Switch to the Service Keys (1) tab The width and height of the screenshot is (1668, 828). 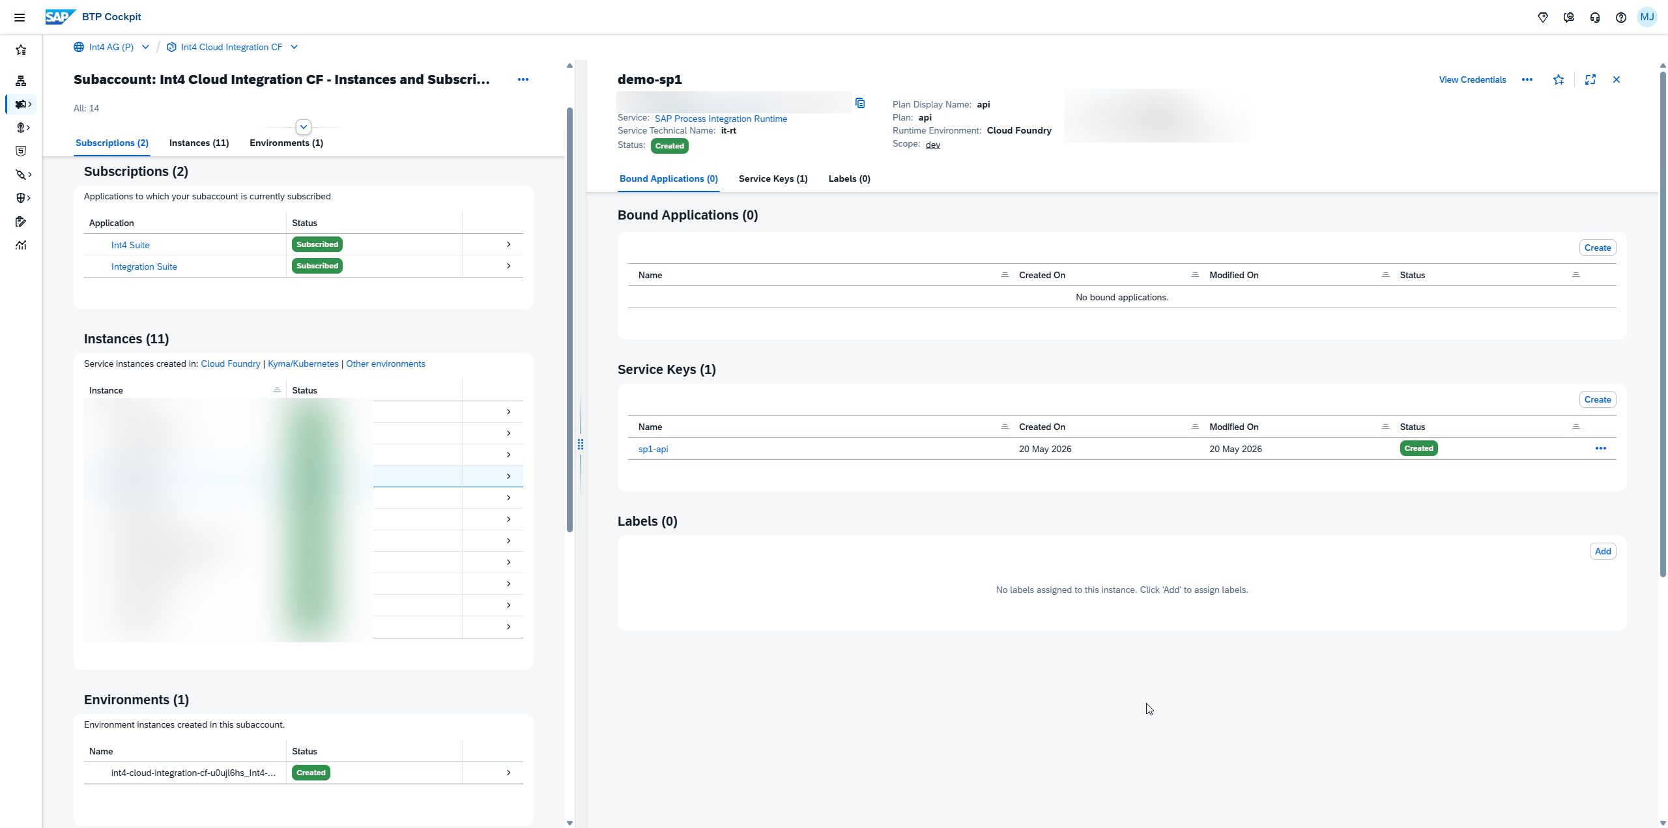[773, 178]
